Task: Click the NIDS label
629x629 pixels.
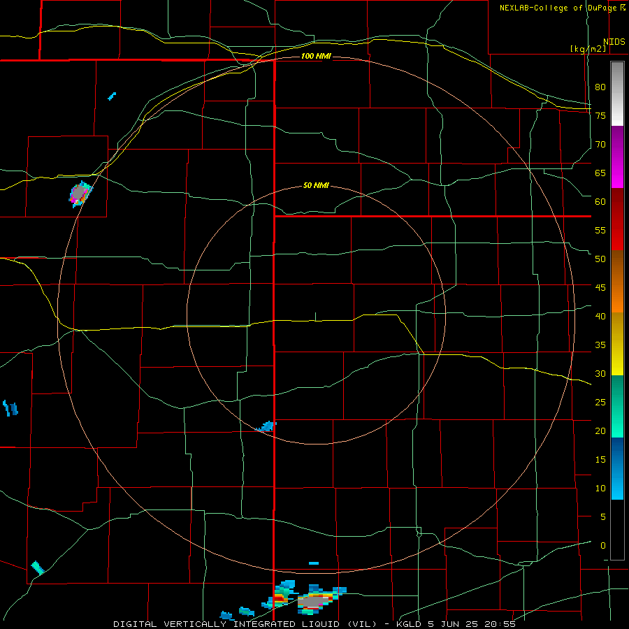Action: pos(614,42)
